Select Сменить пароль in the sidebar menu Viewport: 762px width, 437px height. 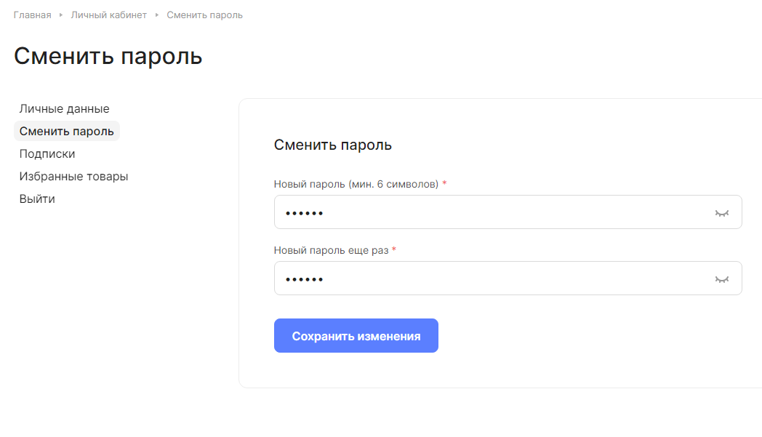point(67,132)
